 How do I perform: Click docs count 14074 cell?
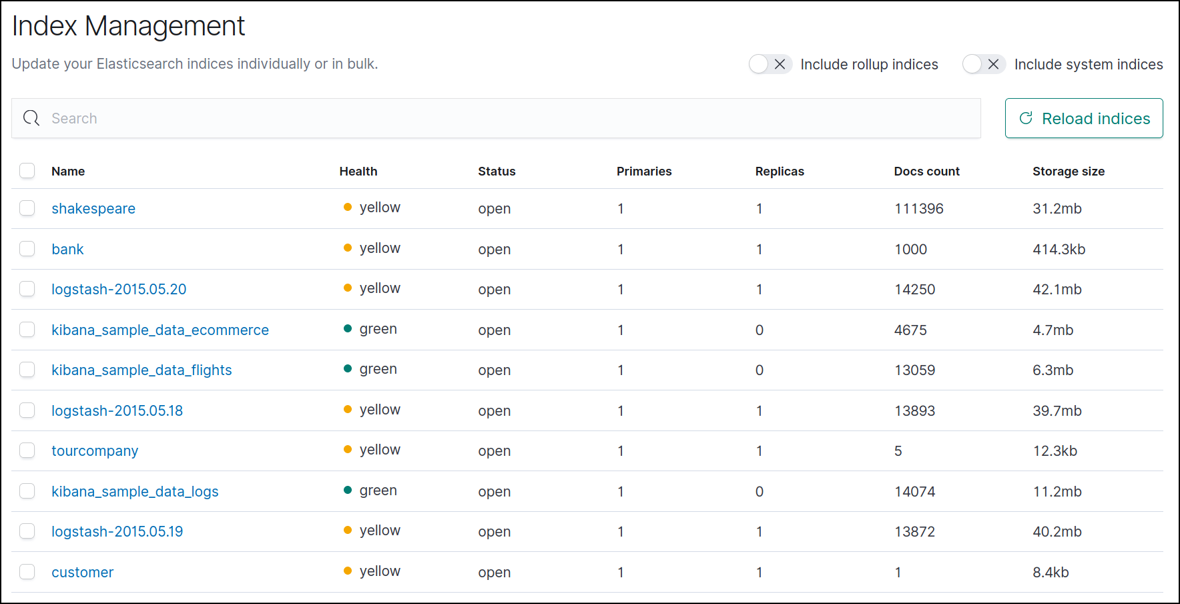coord(914,491)
